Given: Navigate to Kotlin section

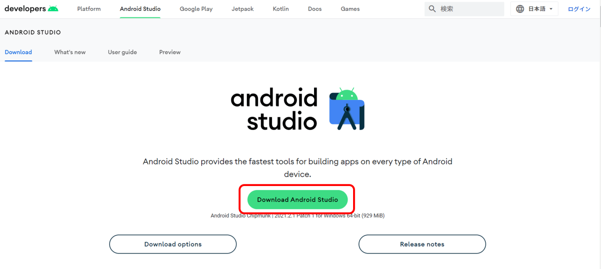Looking at the screenshot, I should pos(281,9).
